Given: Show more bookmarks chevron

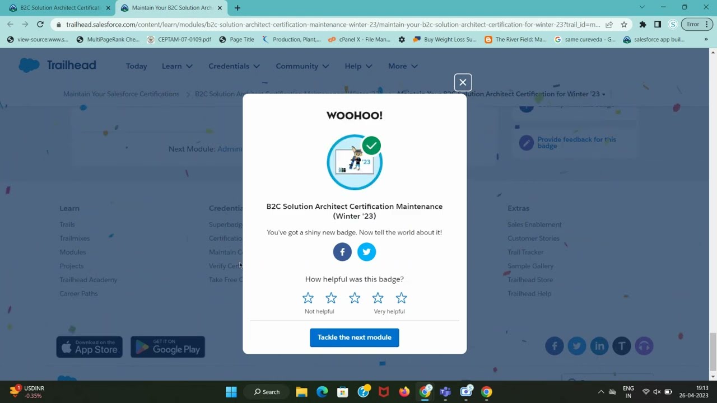Looking at the screenshot, I should (x=706, y=40).
